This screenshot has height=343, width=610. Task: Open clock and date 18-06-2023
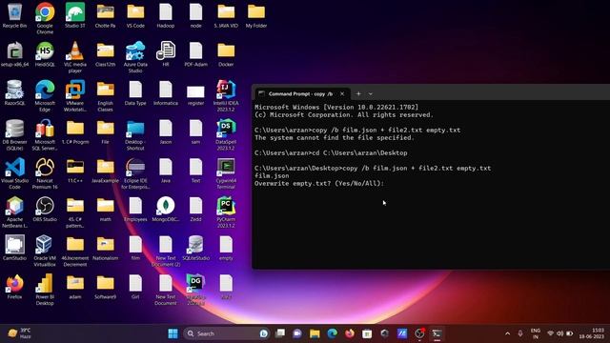click(x=592, y=333)
